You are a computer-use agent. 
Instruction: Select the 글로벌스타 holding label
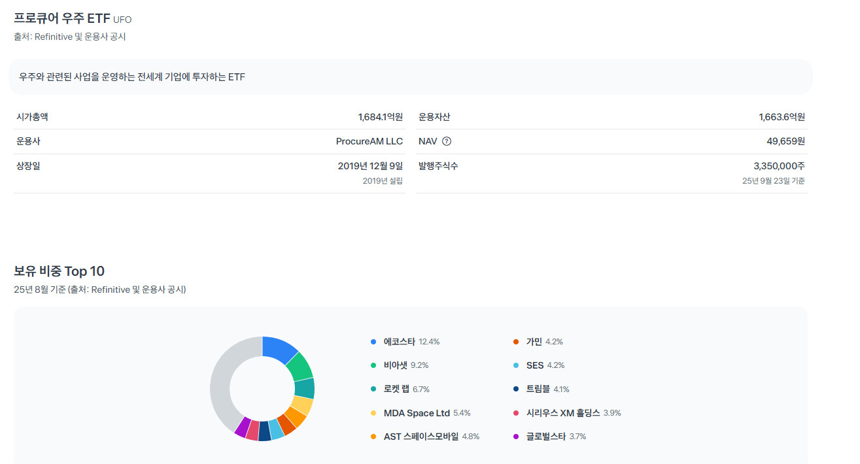pyautogui.click(x=546, y=437)
